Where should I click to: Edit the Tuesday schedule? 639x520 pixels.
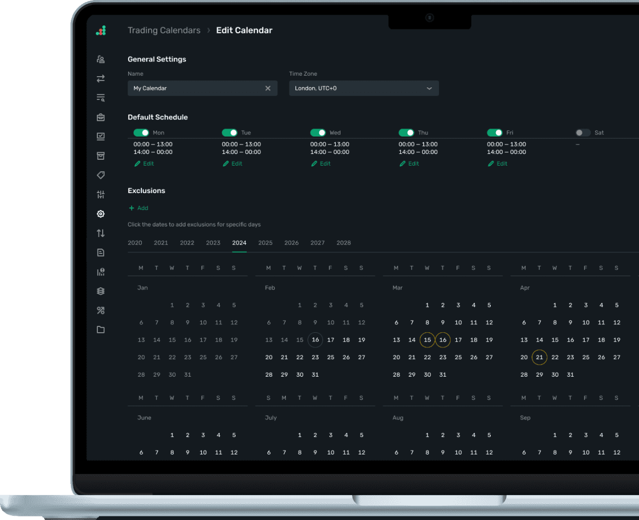tap(232, 164)
